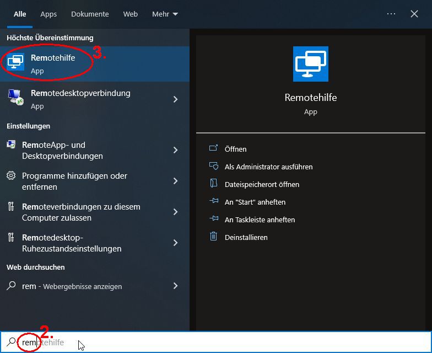
Task: Click the file location folder icon
Action: coord(214,183)
